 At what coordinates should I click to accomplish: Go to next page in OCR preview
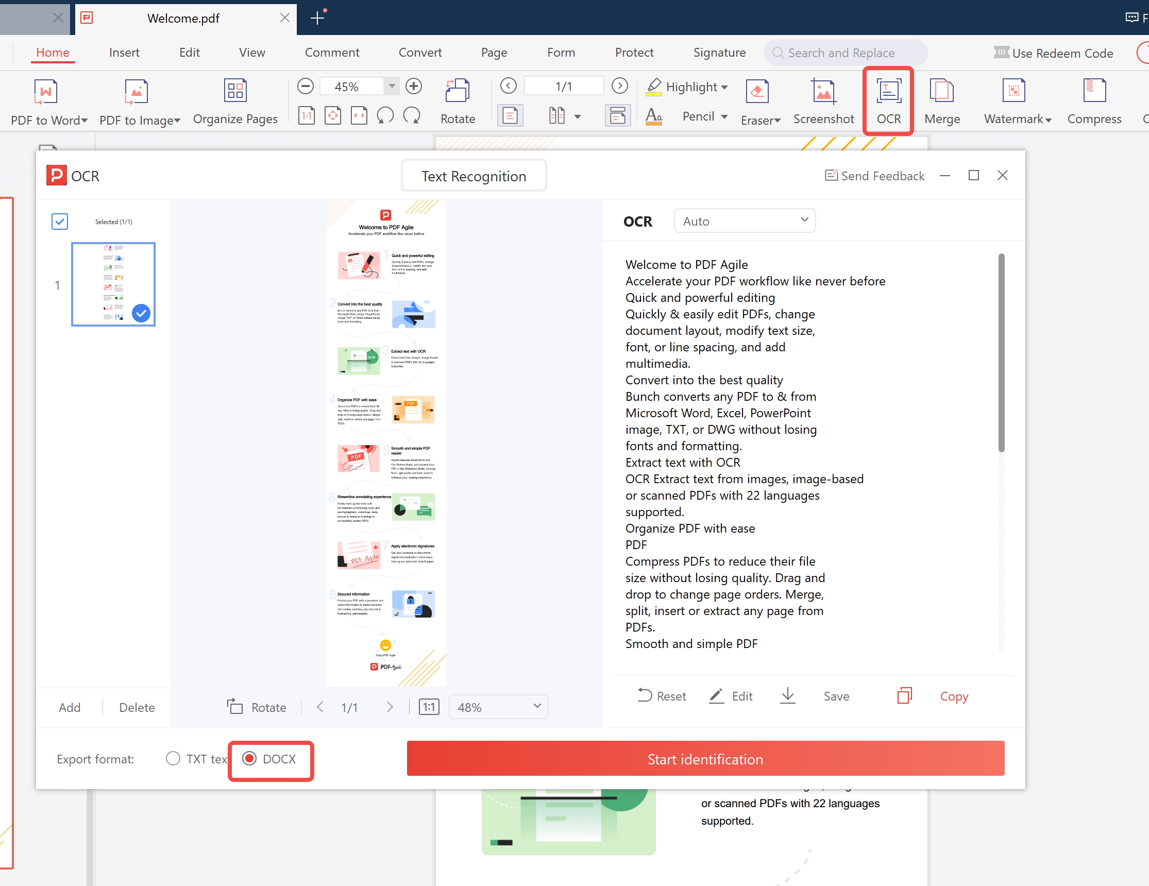click(x=390, y=707)
